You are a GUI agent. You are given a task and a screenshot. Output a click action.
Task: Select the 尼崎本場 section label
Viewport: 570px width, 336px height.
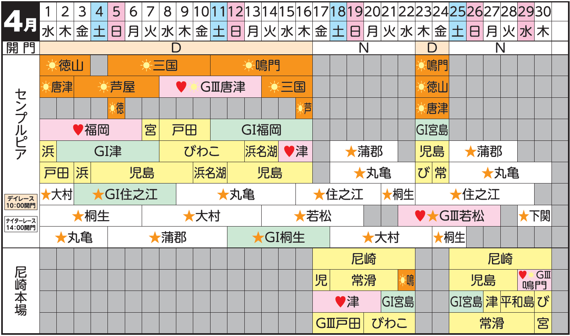click(20, 291)
